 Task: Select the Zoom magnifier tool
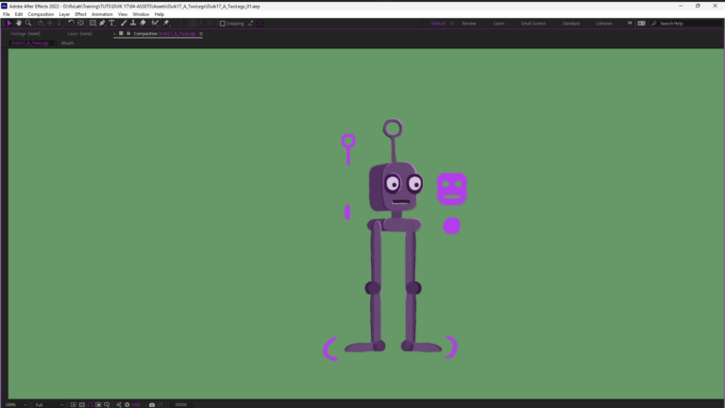29,23
